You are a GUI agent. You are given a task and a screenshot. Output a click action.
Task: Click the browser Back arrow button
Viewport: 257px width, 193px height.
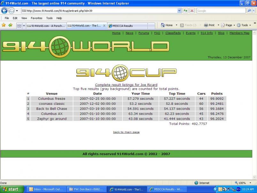click(4, 11)
